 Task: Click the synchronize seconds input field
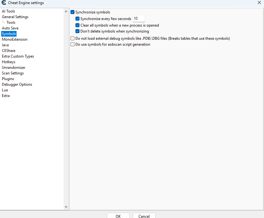[139, 18]
